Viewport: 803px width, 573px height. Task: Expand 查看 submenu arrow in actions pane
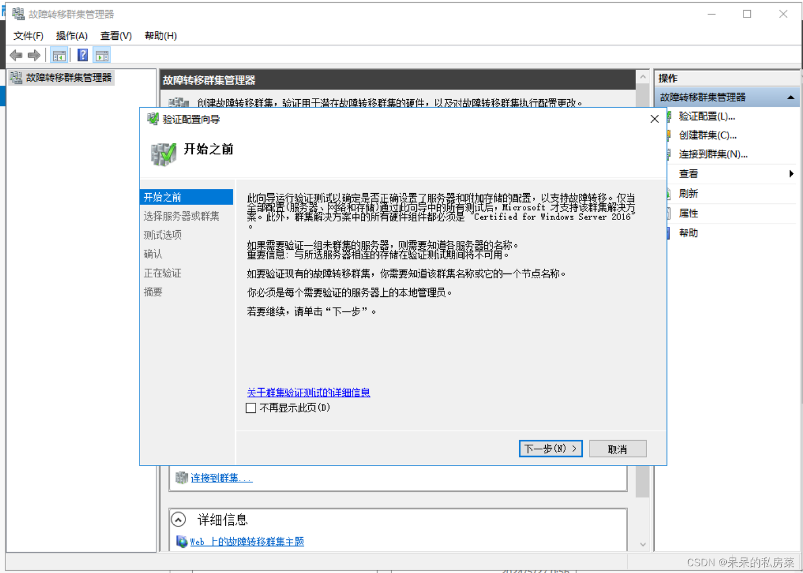(x=791, y=174)
